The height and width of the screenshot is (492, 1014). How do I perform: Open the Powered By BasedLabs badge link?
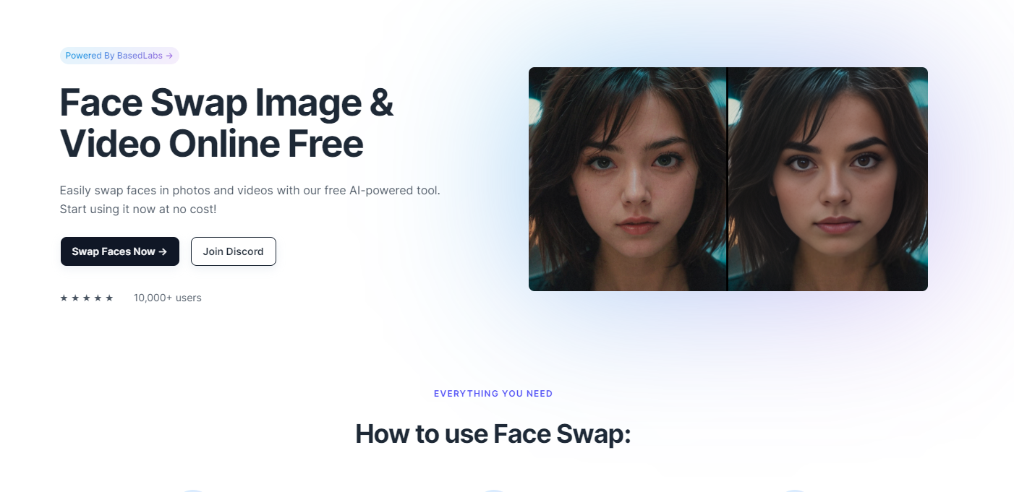coord(119,56)
